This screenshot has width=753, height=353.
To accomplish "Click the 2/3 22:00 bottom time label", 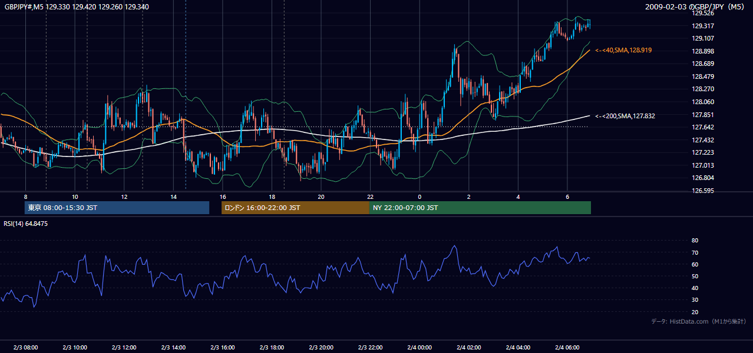I will click(370, 348).
